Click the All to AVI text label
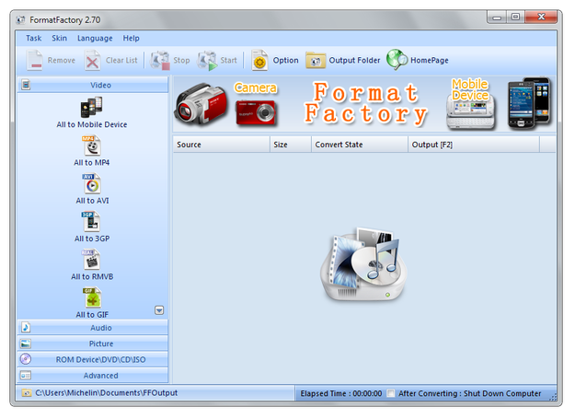 [x=92, y=201]
